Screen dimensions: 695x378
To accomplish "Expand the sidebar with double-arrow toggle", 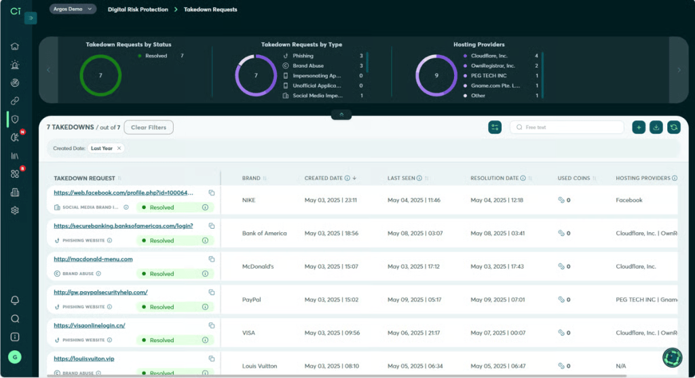I will (x=31, y=18).
